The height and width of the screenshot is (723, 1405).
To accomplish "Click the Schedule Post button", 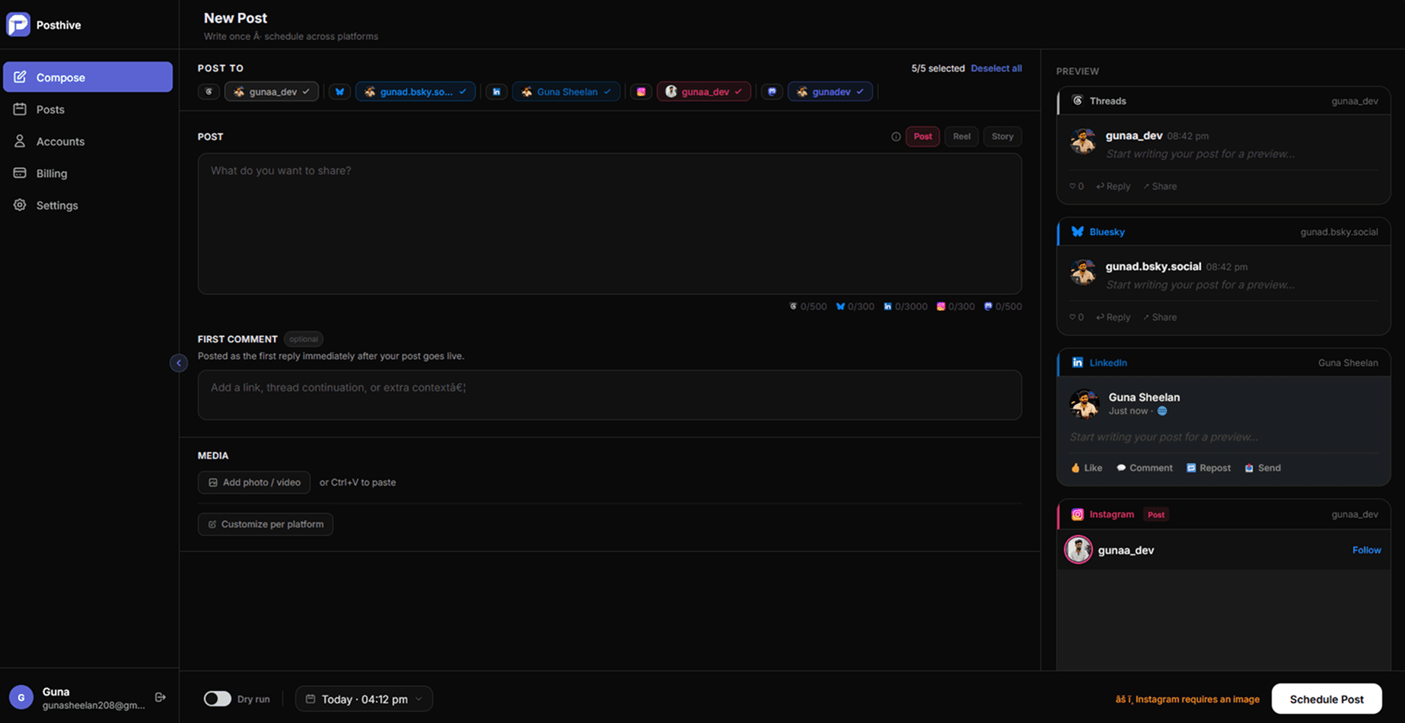I will coord(1327,699).
